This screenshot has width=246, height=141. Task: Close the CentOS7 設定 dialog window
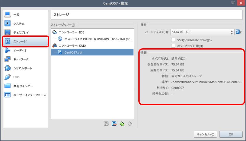click(241, 3)
